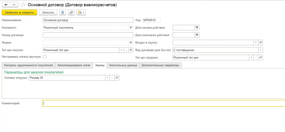Expand the Тип цен покупки dropdown
285x132 pixels.
tap(121, 50)
